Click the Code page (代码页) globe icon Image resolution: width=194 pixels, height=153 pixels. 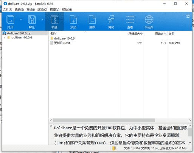[149, 20]
